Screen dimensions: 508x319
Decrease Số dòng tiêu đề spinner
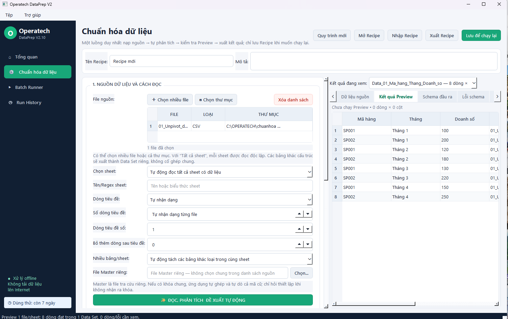308,214
